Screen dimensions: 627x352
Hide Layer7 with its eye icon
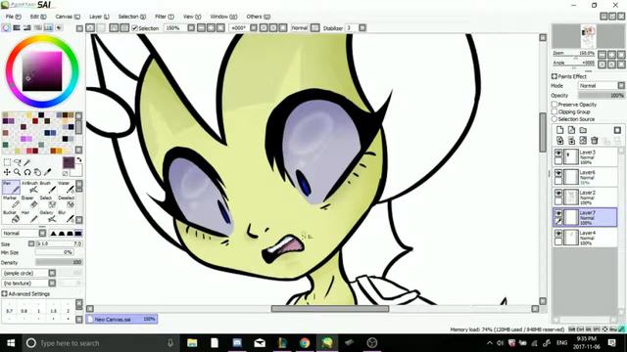click(x=558, y=213)
